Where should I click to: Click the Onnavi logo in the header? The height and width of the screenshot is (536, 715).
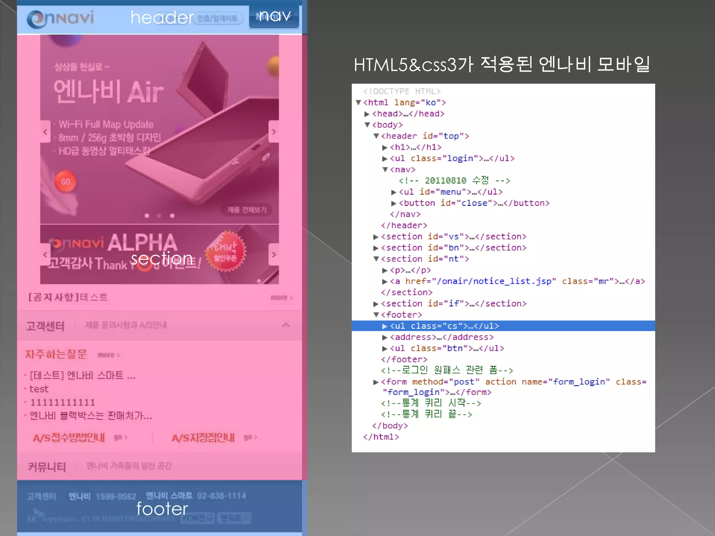[60, 19]
